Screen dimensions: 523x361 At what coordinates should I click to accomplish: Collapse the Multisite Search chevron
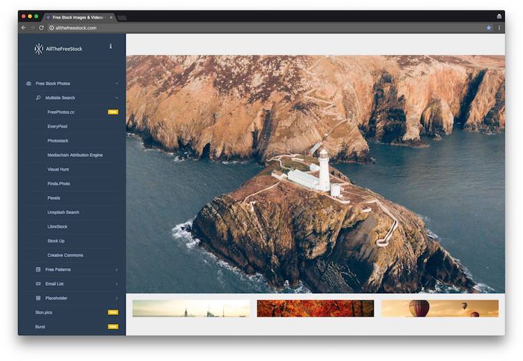click(x=116, y=98)
